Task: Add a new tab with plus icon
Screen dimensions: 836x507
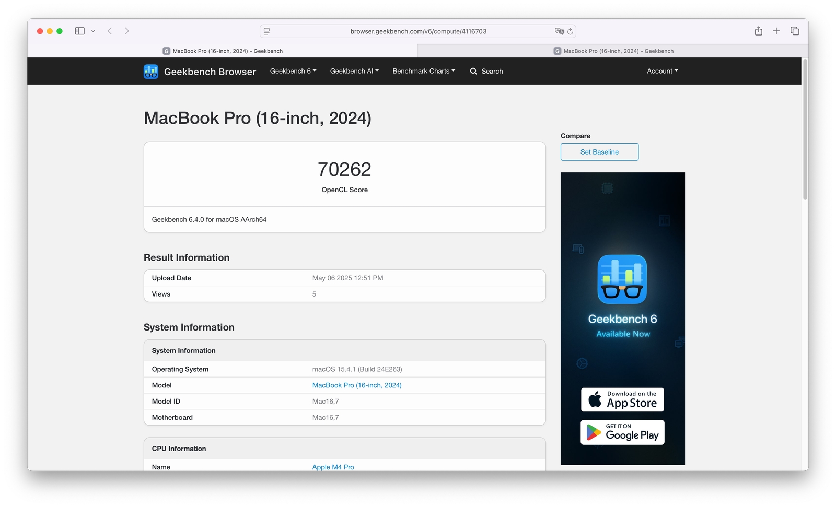Action: pos(776,31)
